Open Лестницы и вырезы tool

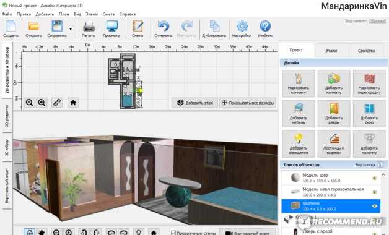(x=334, y=143)
